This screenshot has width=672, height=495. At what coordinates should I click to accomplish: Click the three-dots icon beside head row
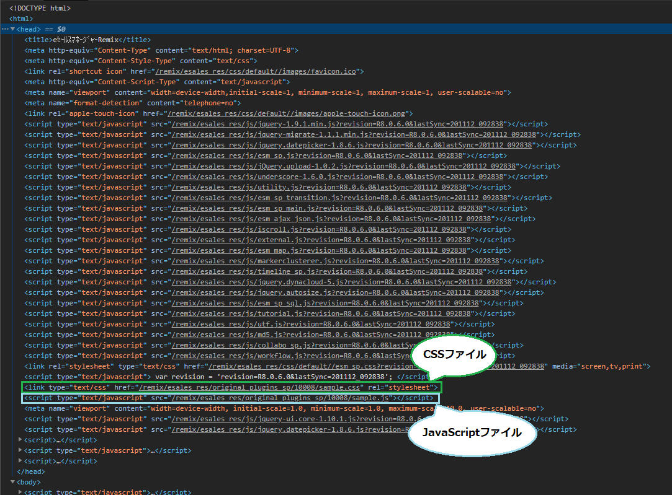(5, 29)
